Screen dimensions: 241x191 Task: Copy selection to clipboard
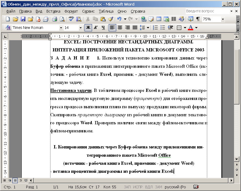coord(95,19)
